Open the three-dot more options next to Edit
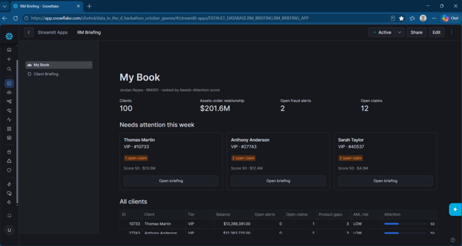 click(x=452, y=33)
